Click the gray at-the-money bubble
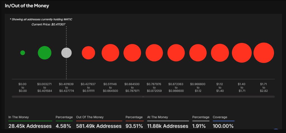This screenshot has width=286, height=133. click(66, 53)
